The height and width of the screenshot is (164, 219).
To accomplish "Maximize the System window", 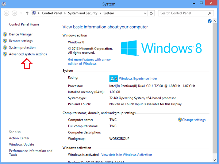I will tap(201, 3).
